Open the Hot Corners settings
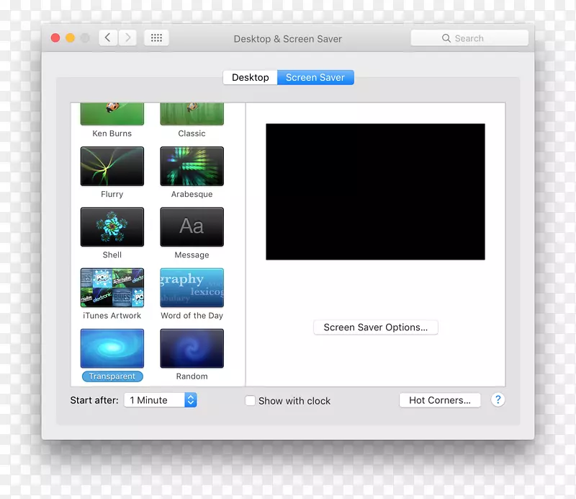The image size is (576, 499). point(440,400)
